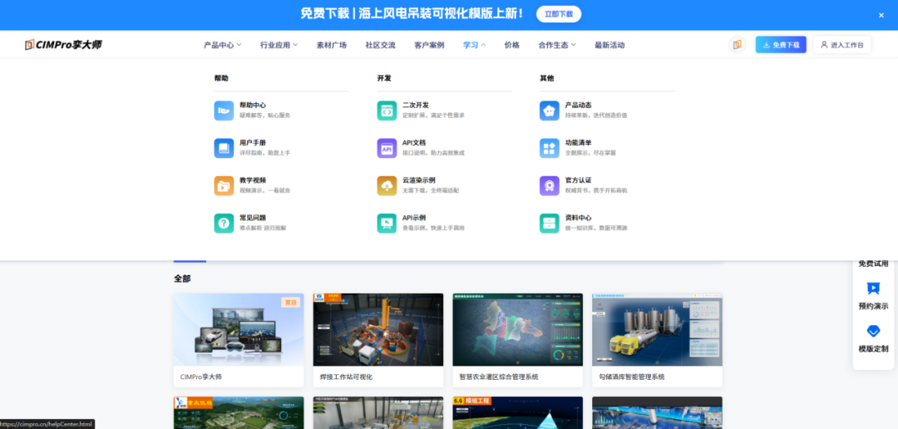Click the 二次开发 code icon
Image resolution: width=898 pixels, height=429 pixels.
coord(387,111)
